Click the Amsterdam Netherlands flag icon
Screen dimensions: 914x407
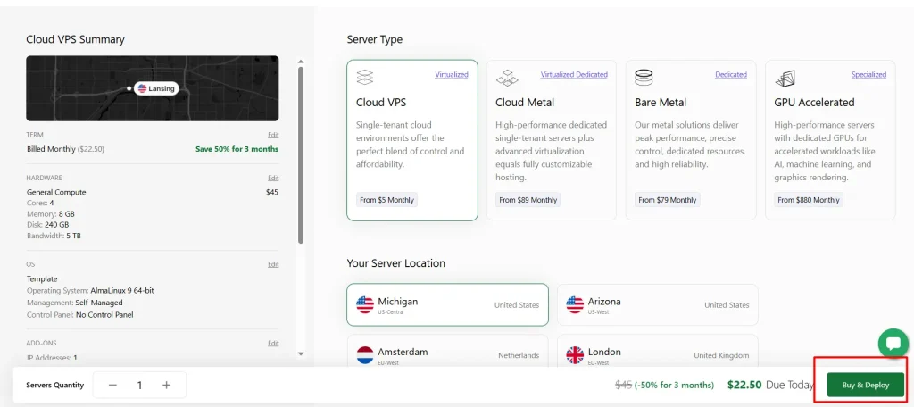pos(365,355)
